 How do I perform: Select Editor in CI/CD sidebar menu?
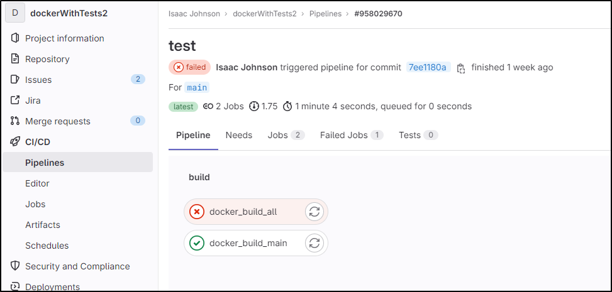point(38,183)
